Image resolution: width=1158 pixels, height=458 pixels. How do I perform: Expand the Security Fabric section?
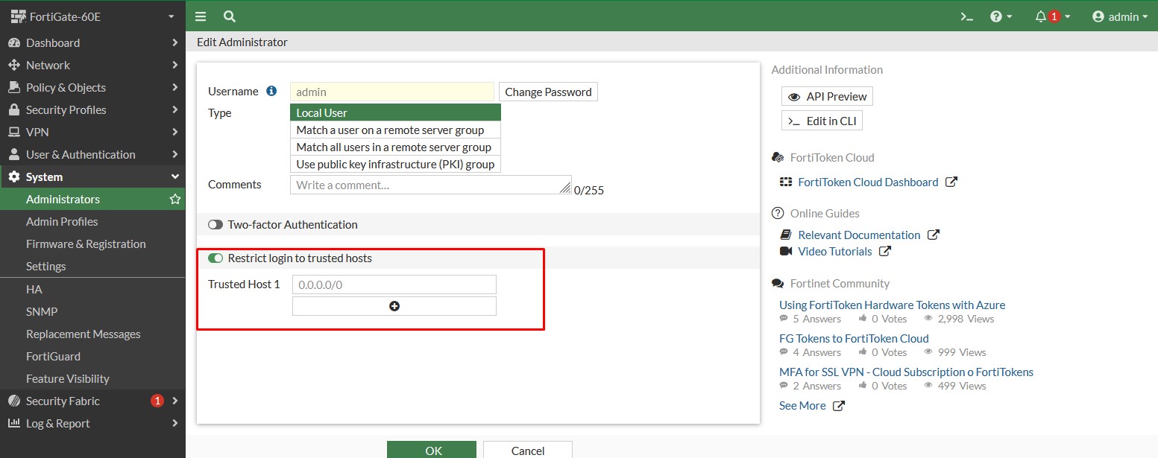point(92,401)
